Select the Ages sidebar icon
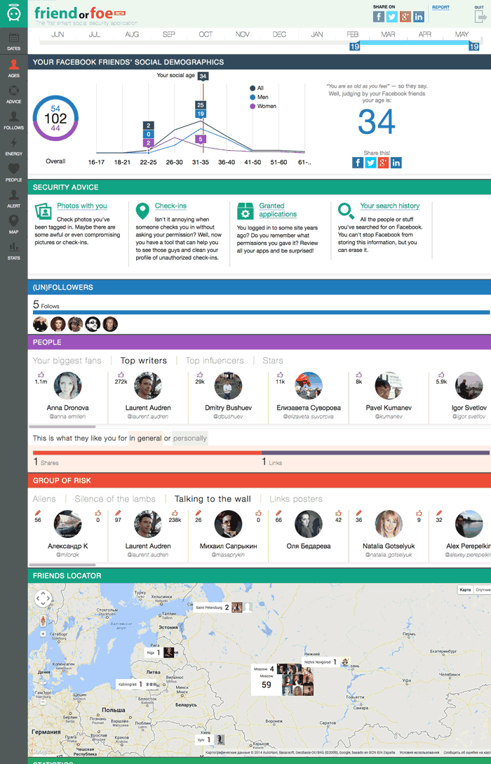Viewport: 491px width, 764px height. (x=13, y=67)
